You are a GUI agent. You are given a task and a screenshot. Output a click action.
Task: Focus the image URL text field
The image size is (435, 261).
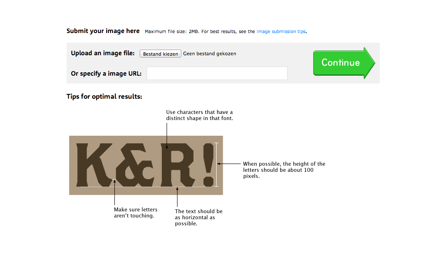click(x=217, y=73)
